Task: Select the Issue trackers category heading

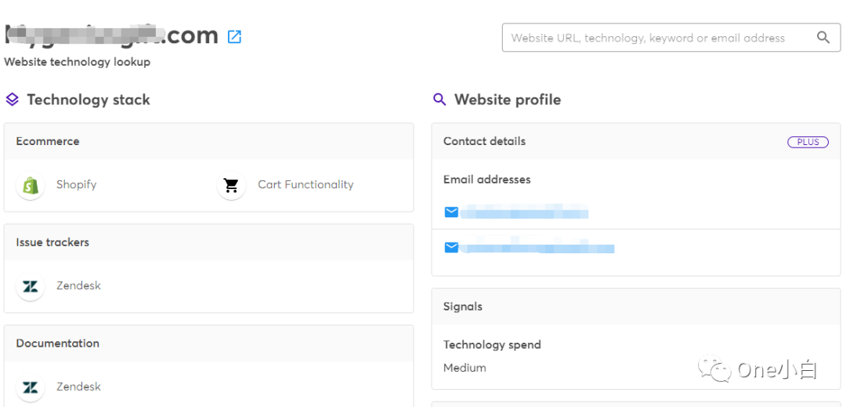Action: tap(52, 242)
